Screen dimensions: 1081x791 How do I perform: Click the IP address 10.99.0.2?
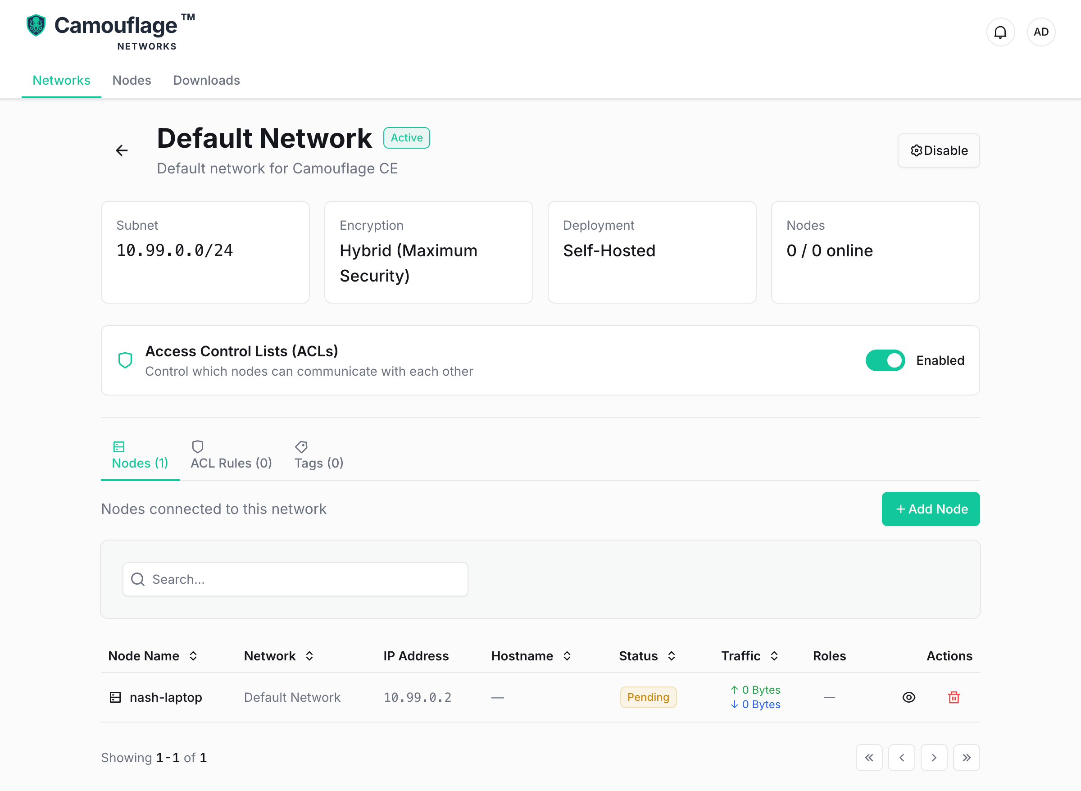coord(418,698)
